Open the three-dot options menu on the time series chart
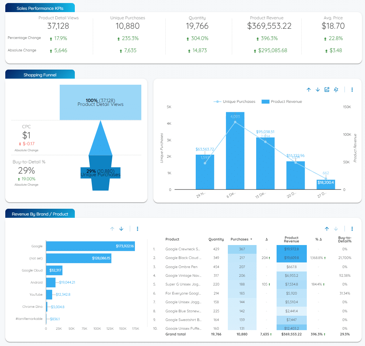Screen dimensions: 365x346 point(352,90)
